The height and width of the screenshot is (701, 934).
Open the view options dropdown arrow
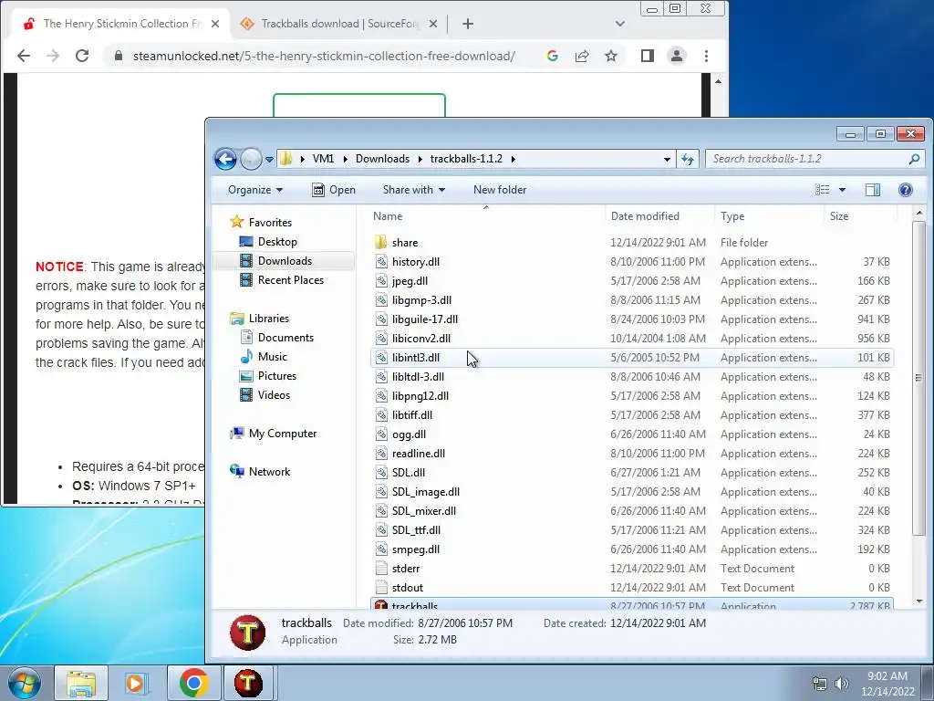[x=842, y=190]
